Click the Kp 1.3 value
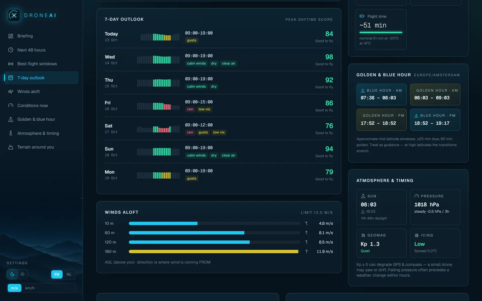482x301 pixels. 370,244
